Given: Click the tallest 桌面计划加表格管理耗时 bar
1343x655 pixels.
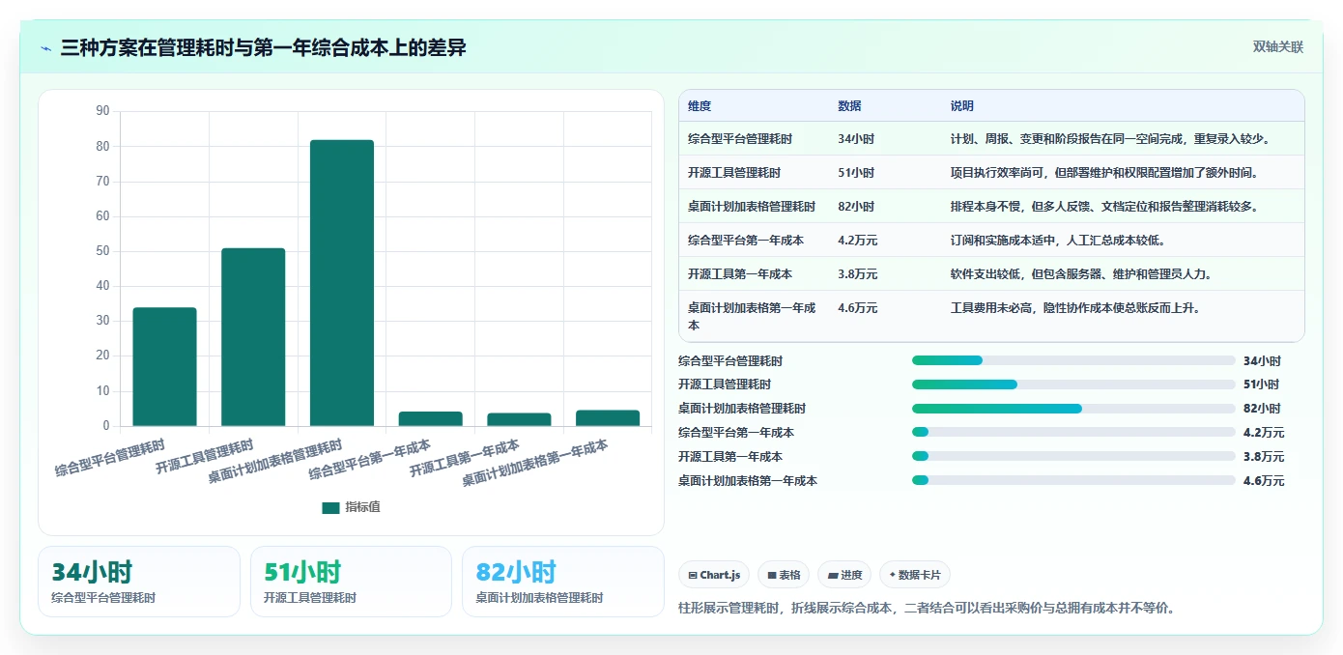Looking at the screenshot, I should pos(342,283).
